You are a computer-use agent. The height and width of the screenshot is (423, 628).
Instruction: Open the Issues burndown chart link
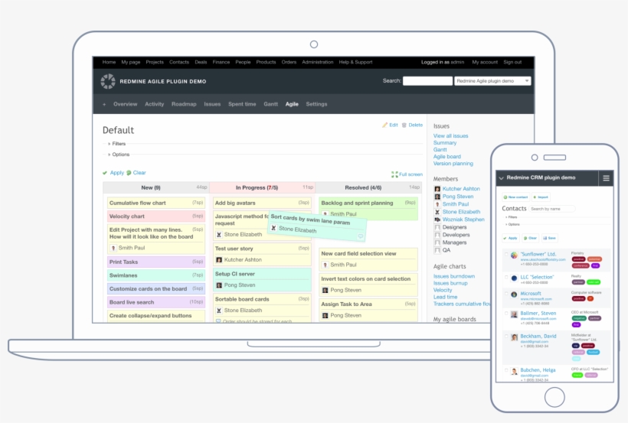tap(454, 275)
